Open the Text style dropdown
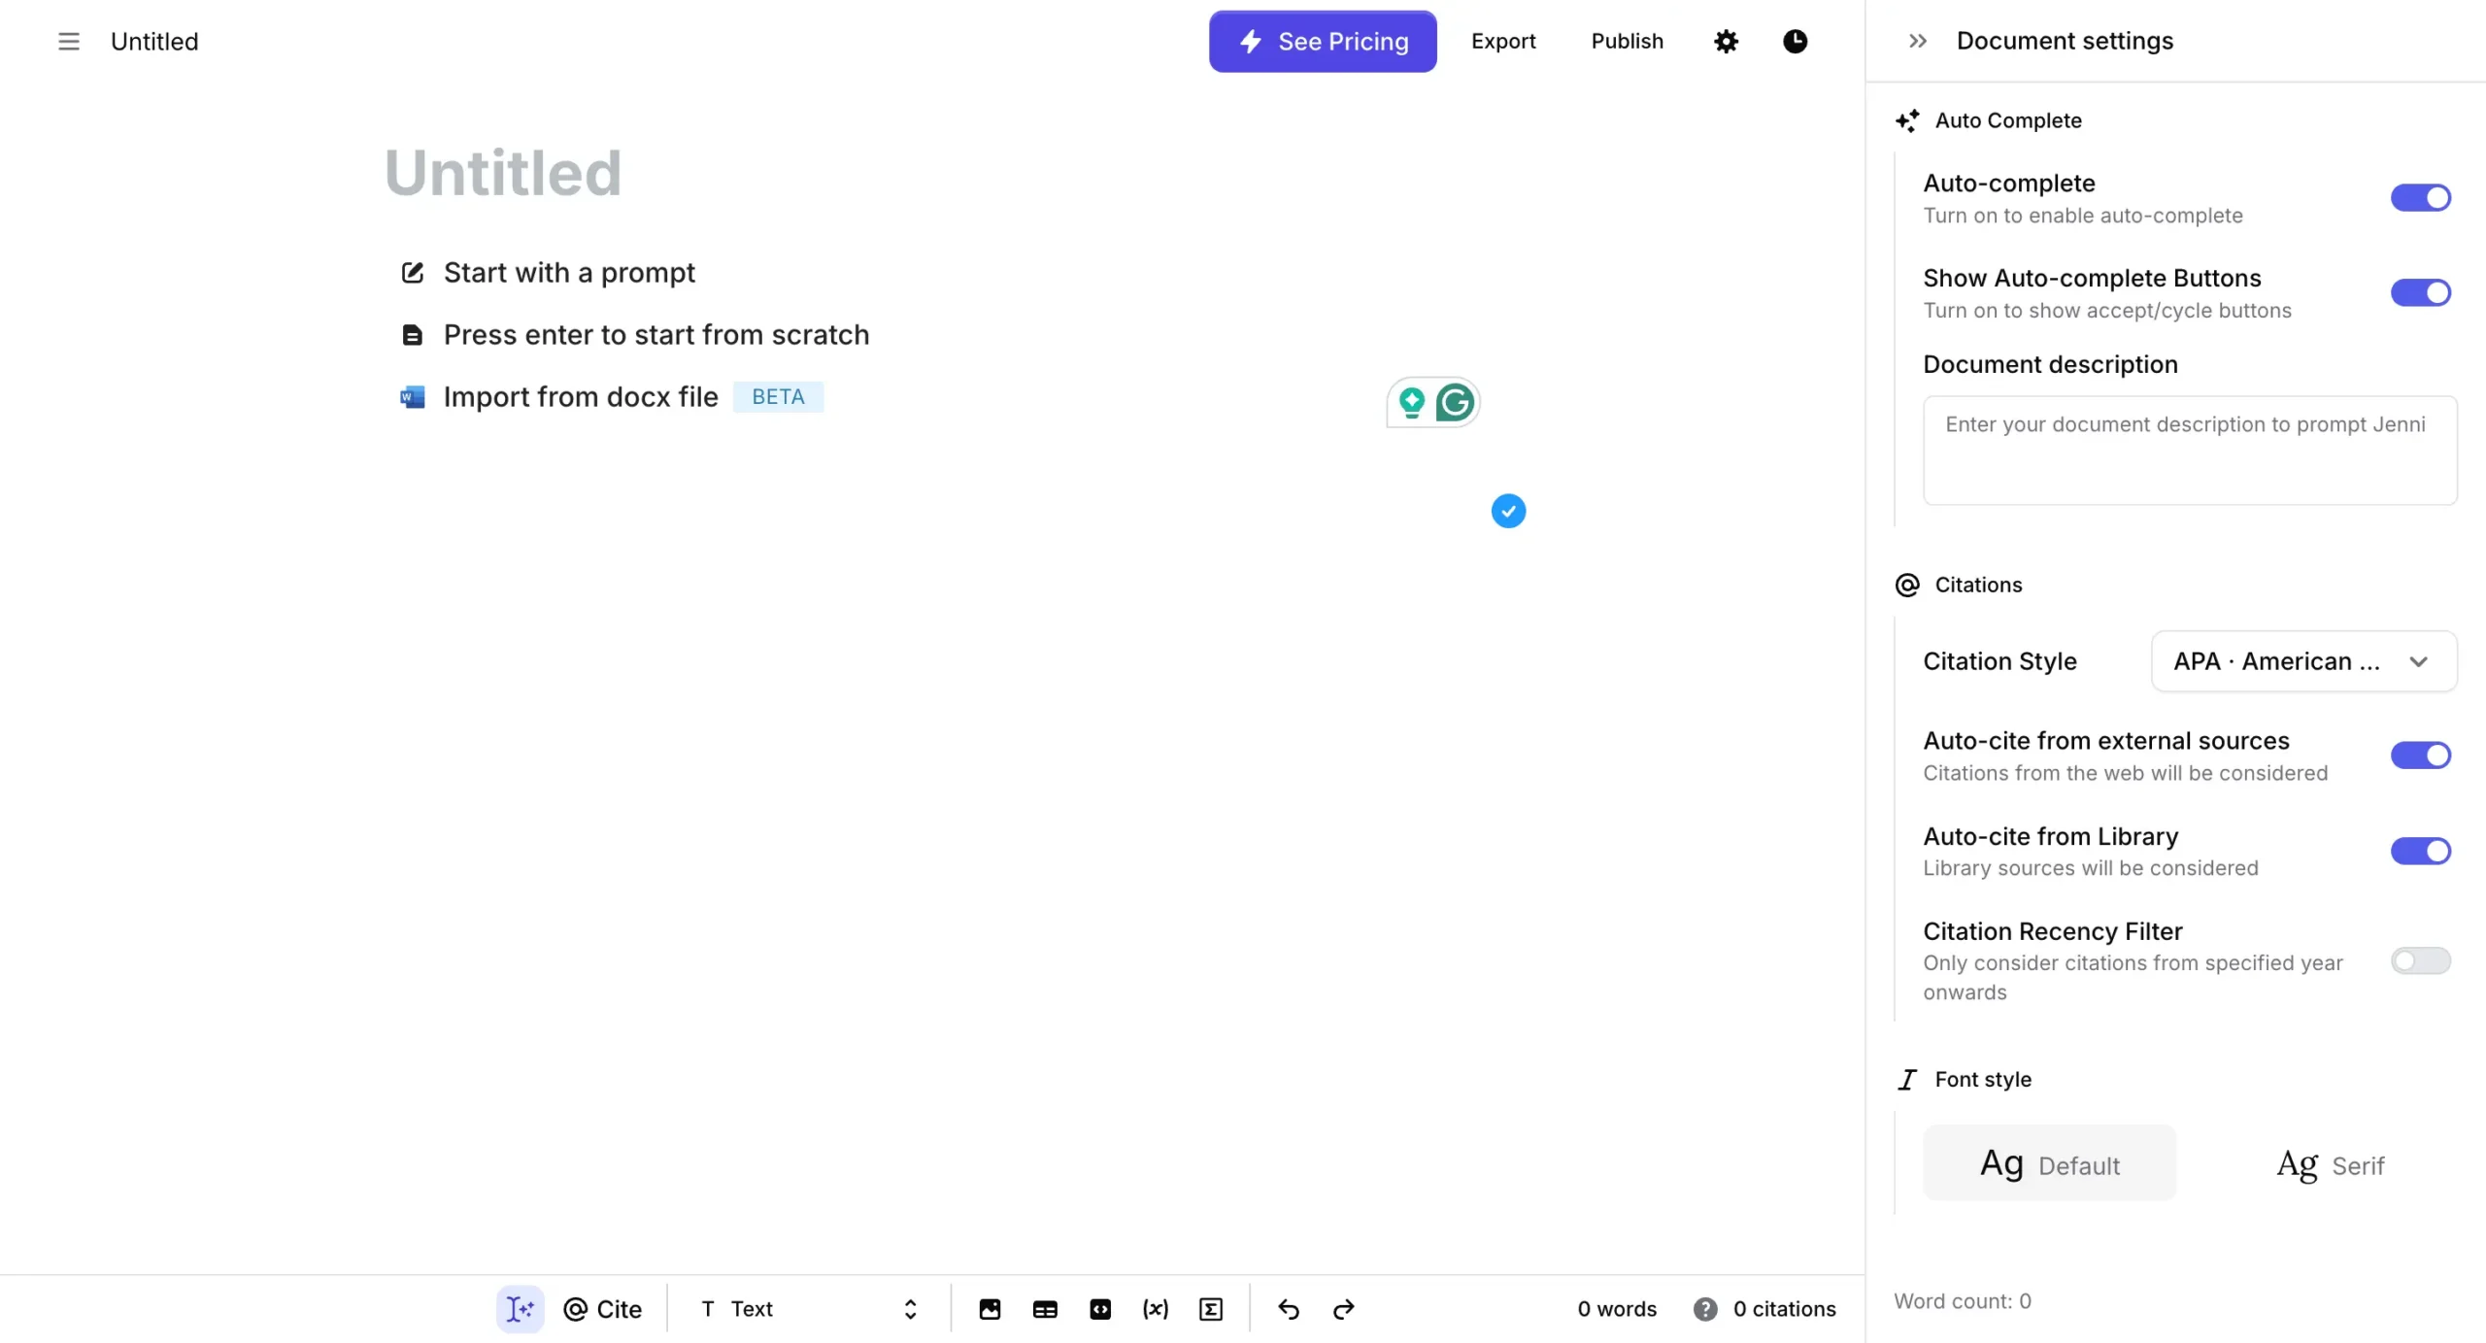This screenshot has width=2486, height=1343. tap(808, 1309)
